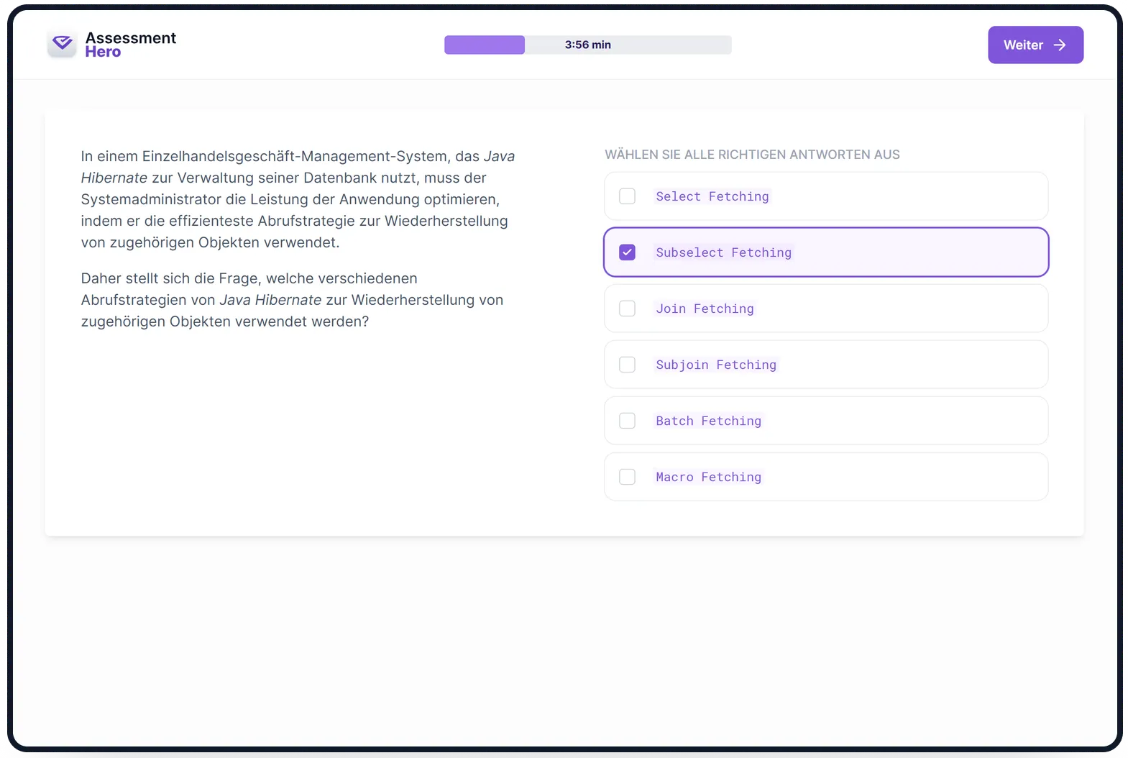This screenshot has width=1128, height=758.
Task: Click the Assessment Hero logo icon
Action: [63, 45]
